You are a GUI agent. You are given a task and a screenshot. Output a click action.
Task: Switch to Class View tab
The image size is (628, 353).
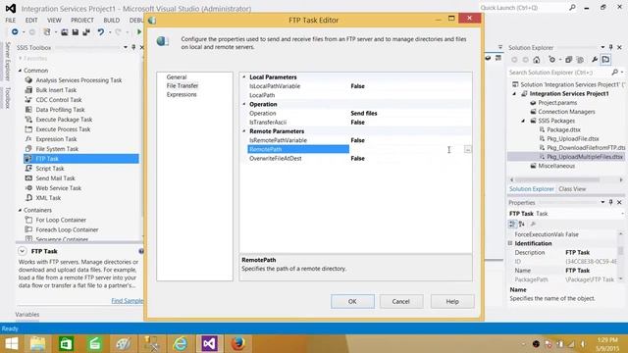coord(572,189)
